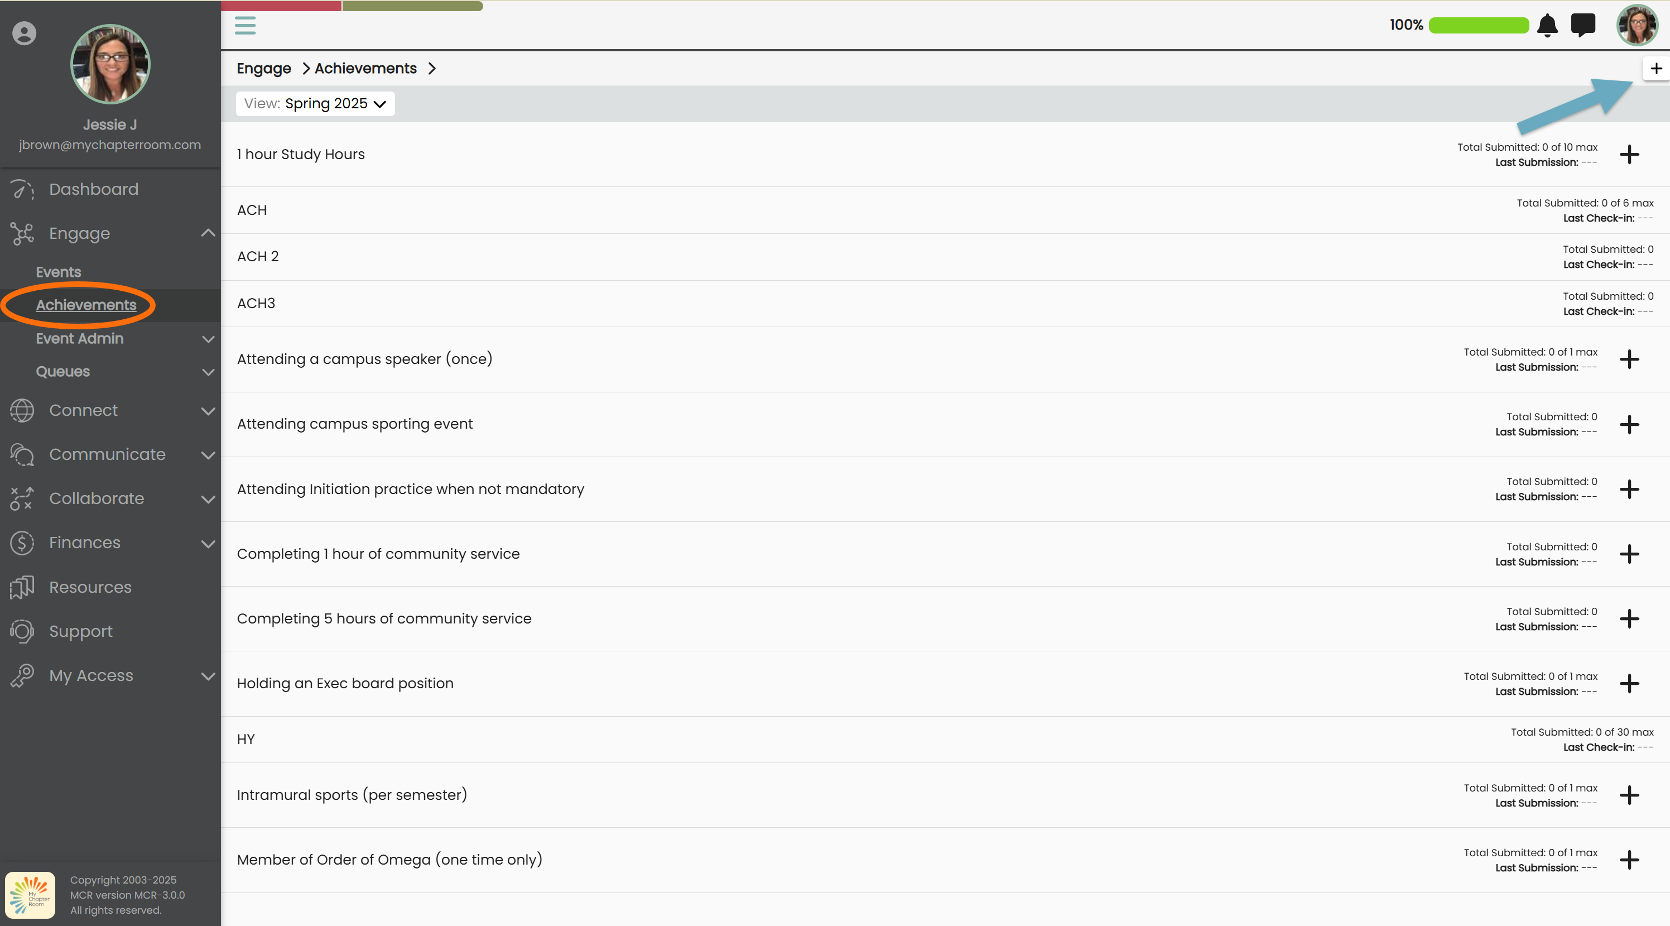Click the Finances dollar icon
Image resolution: width=1670 pixels, height=926 pixels.
[22, 543]
